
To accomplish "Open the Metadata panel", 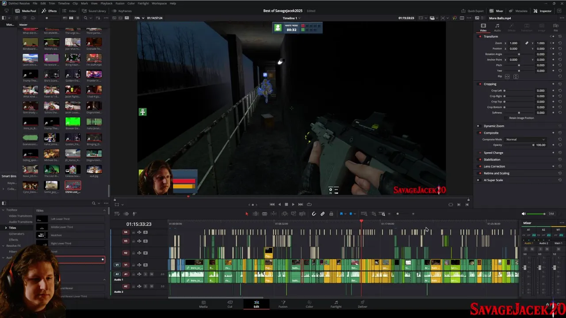I will (518, 11).
